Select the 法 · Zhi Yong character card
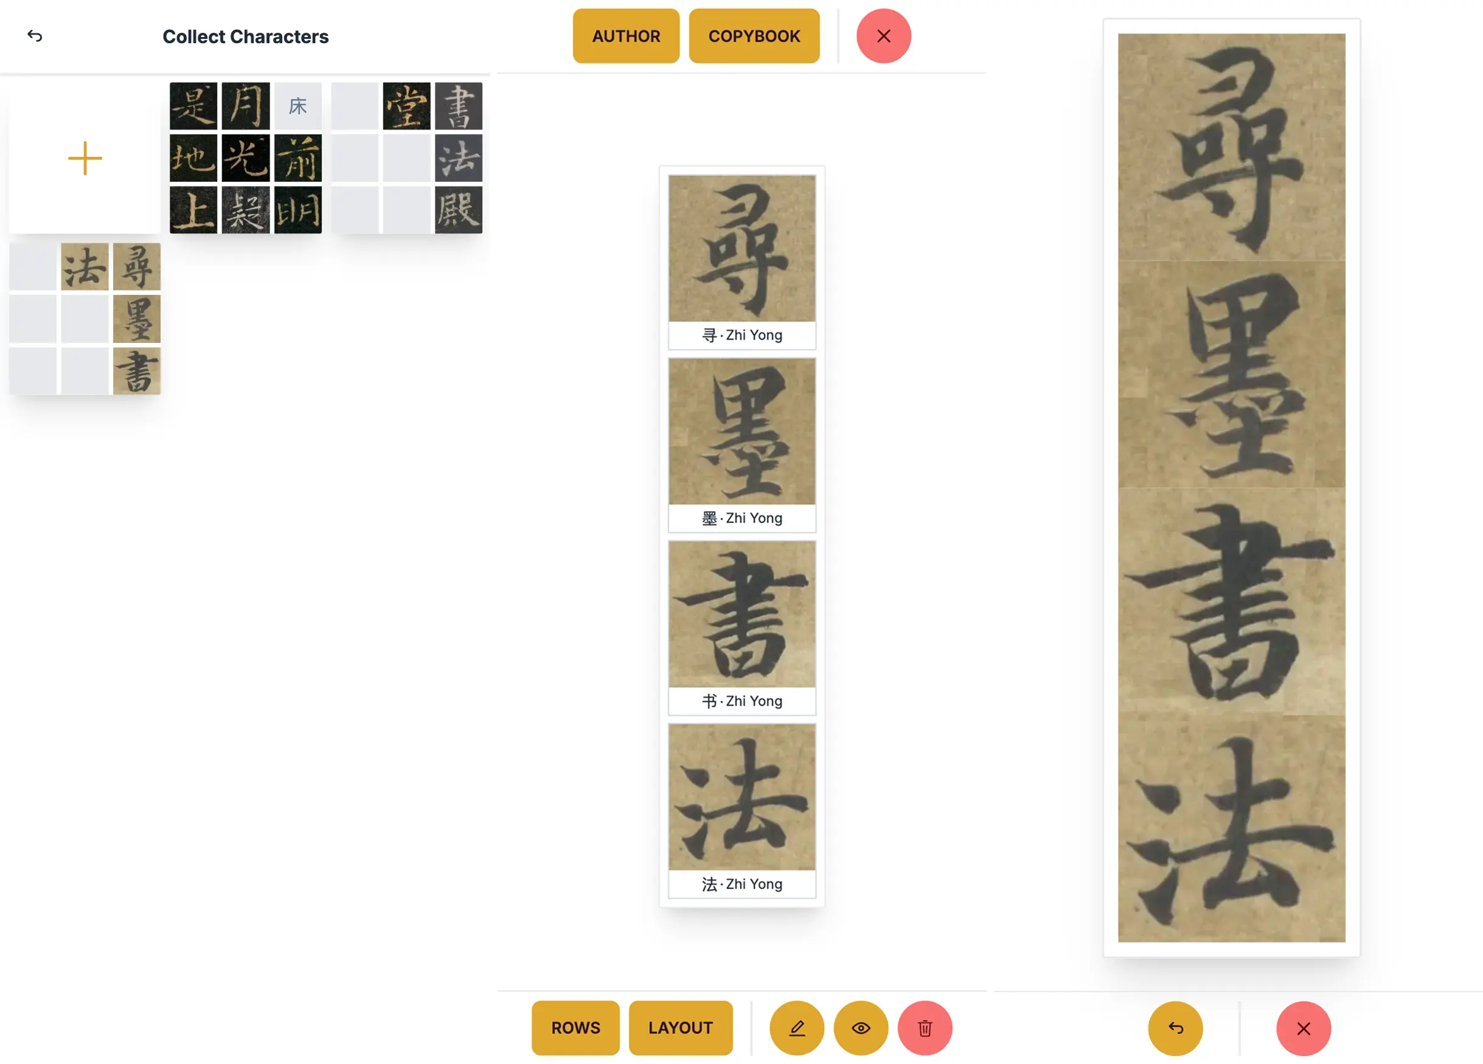 tap(741, 810)
